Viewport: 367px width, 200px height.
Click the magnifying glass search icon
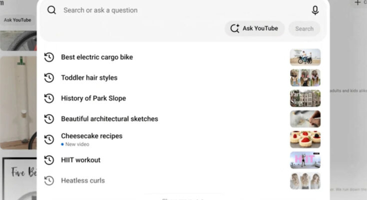tap(51, 10)
